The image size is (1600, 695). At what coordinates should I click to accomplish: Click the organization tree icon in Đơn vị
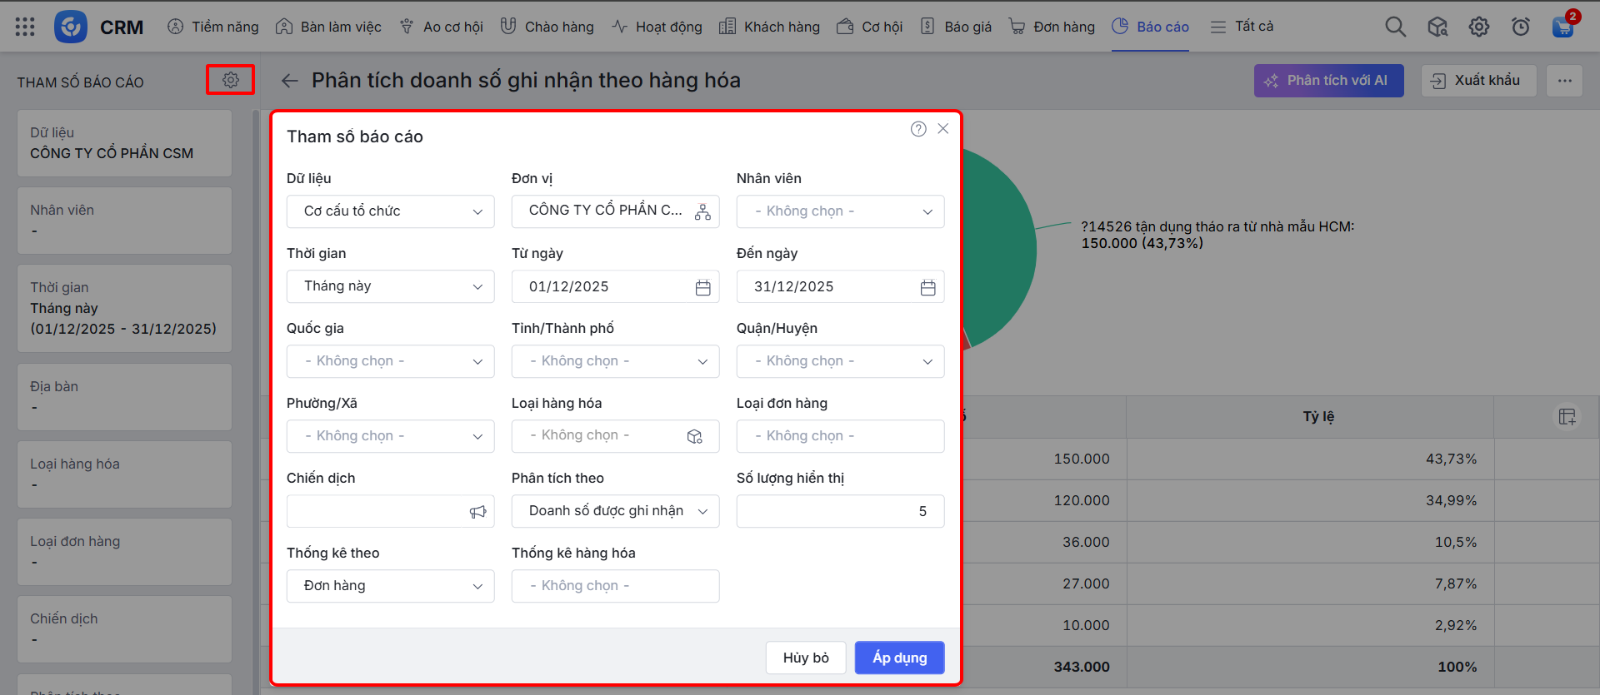pyautogui.click(x=702, y=211)
